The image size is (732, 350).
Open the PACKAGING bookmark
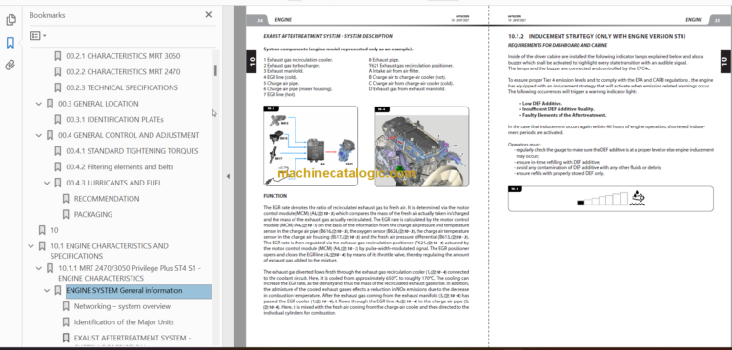[x=93, y=214]
